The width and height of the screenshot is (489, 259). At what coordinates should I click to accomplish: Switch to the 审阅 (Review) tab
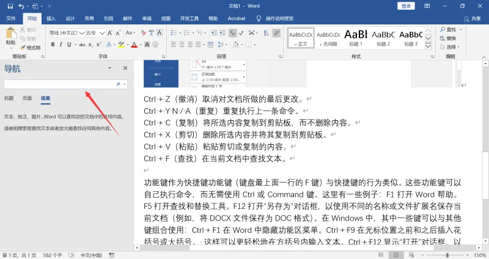pos(147,18)
